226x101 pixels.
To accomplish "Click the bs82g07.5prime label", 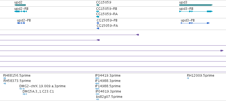I will tap(109, 97).
